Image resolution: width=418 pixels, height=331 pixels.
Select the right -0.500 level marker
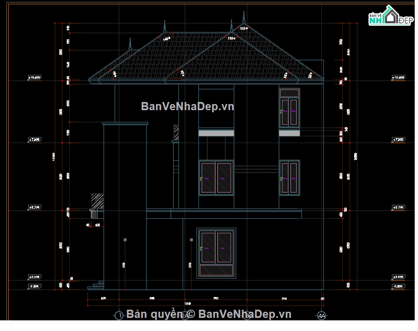[x=398, y=286]
